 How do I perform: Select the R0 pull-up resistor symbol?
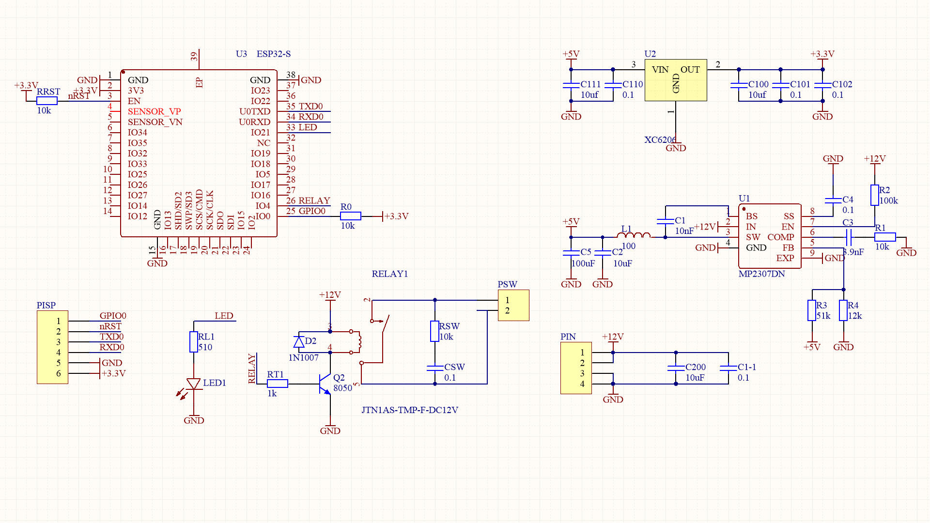tap(351, 216)
